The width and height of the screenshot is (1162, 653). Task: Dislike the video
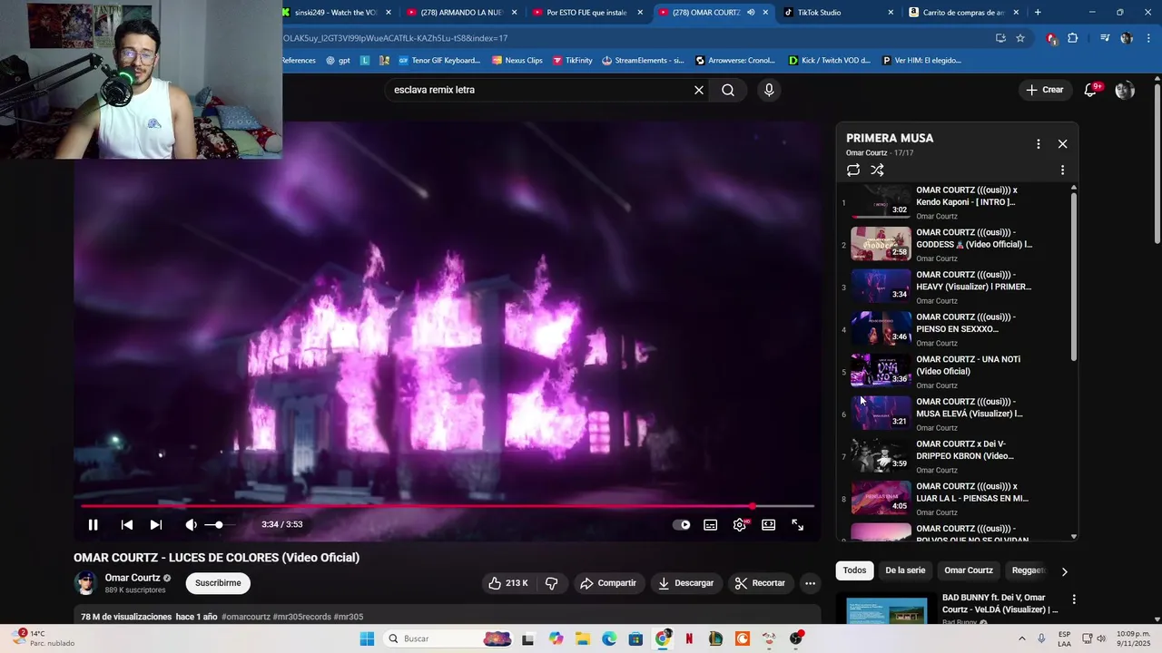[x=552, y=583]
